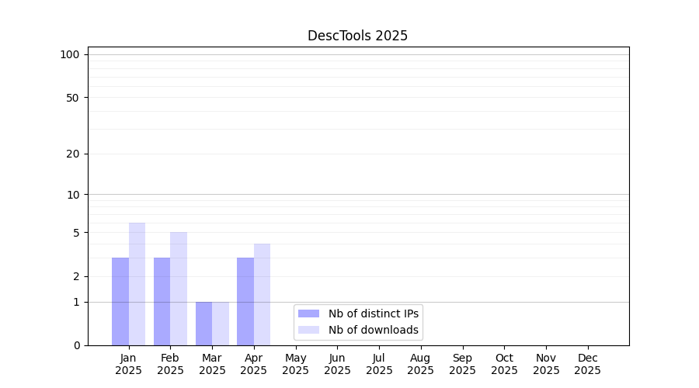Click the 100 tick on the y-axis

[70, 54]
